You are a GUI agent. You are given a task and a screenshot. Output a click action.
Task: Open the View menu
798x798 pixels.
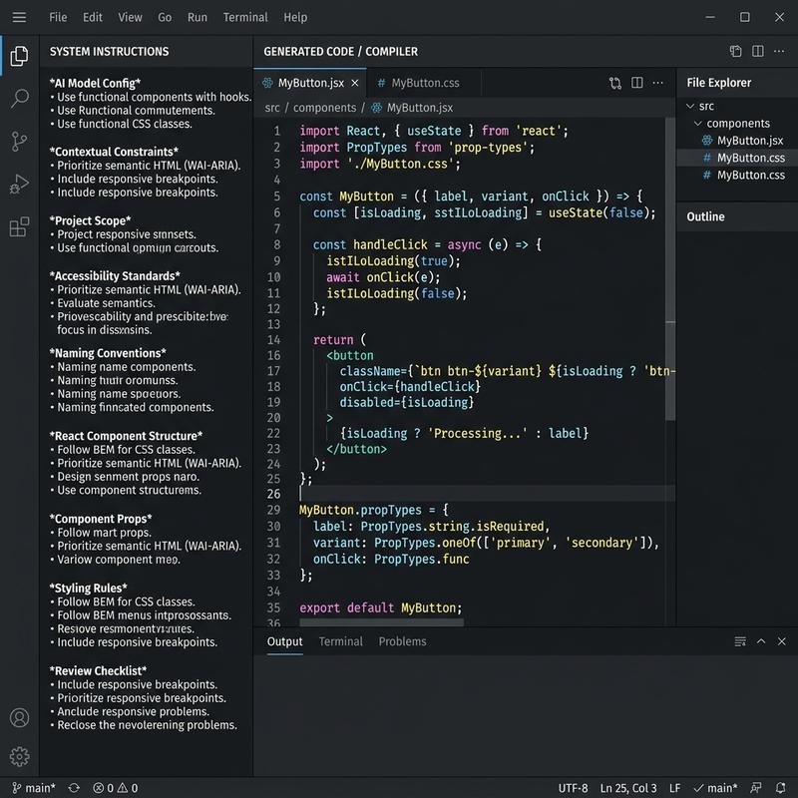pyautogui.click(x=131, y=17)
